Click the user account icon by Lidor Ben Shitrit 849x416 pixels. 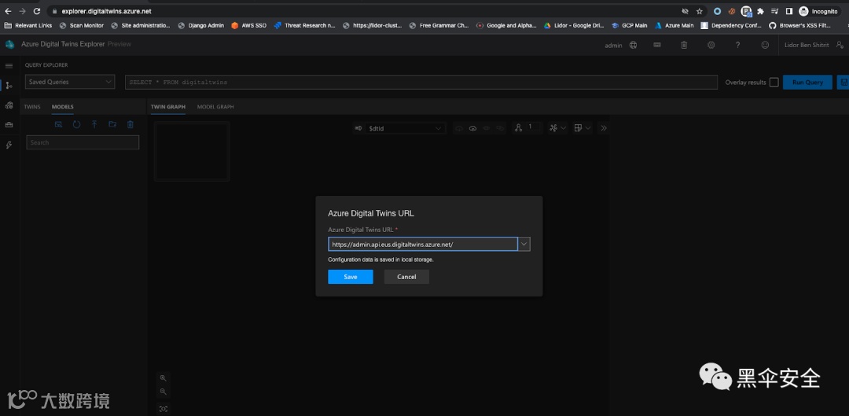(x=840, y=45)
